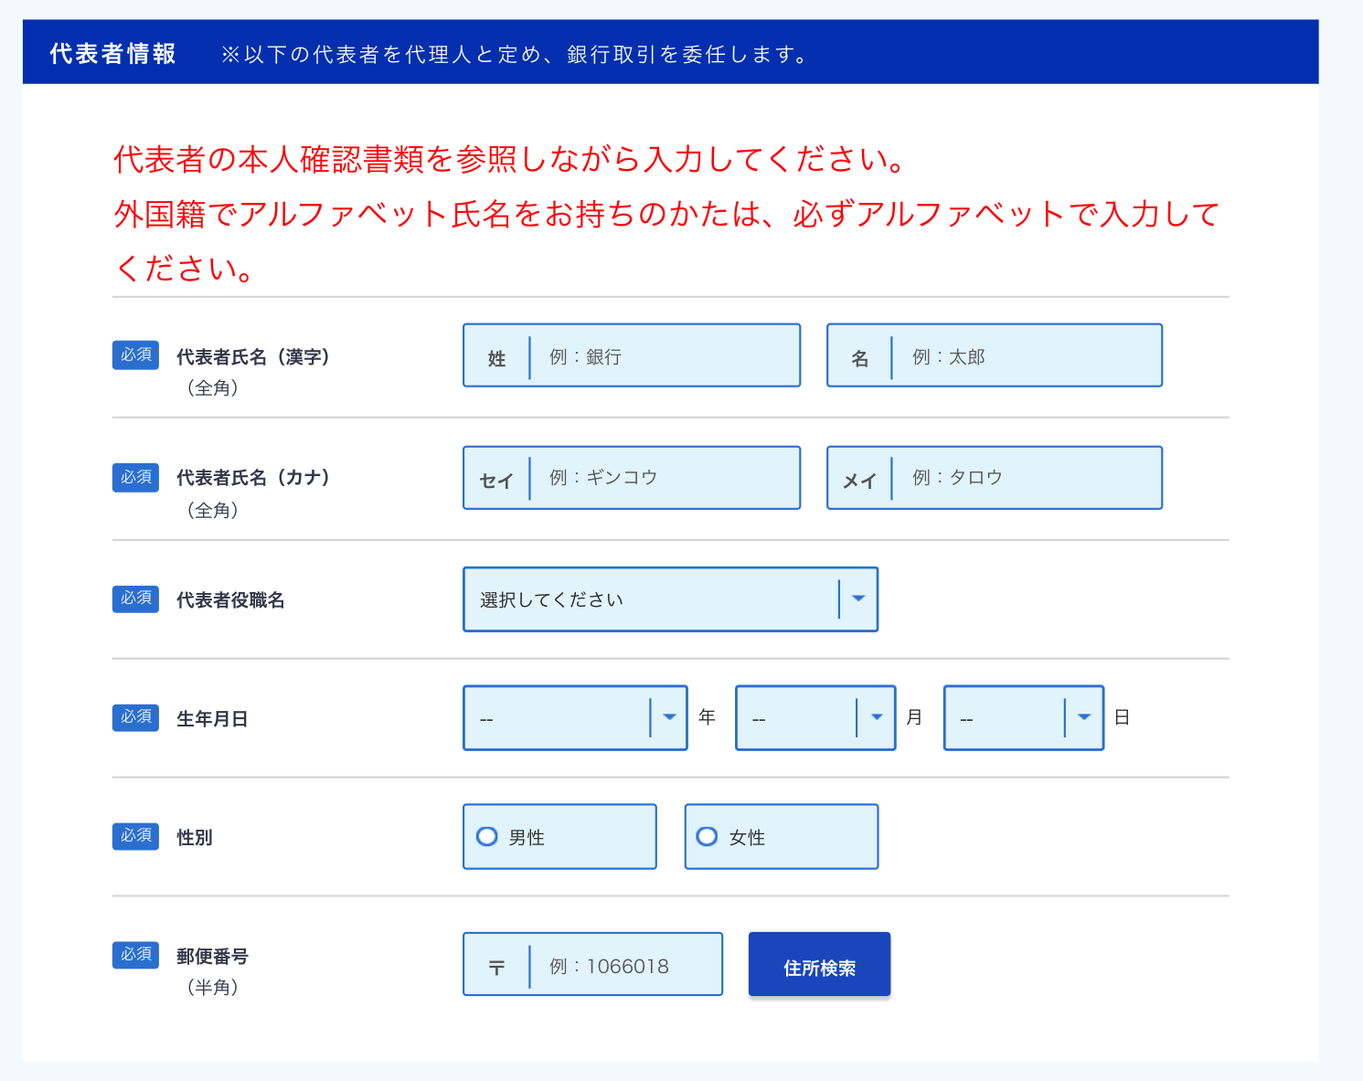Click the 姓 prefix label in name field

click(x=496, y=358)
